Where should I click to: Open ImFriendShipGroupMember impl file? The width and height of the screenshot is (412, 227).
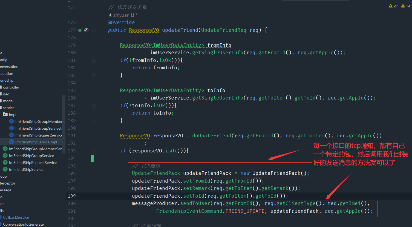(39, 121)
